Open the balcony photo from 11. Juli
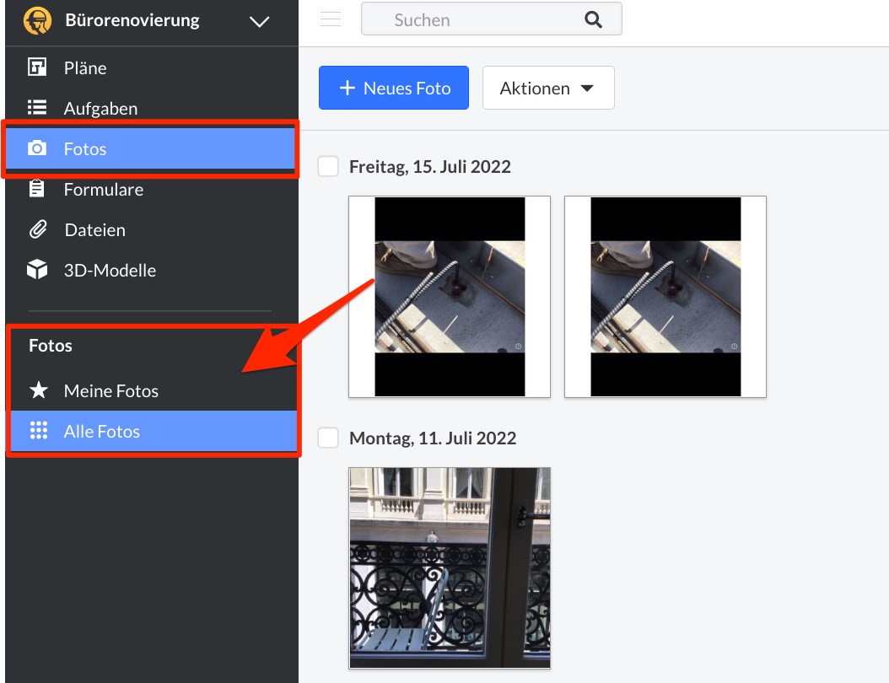This screenshot has height=683, width=889. click(450, 568)
